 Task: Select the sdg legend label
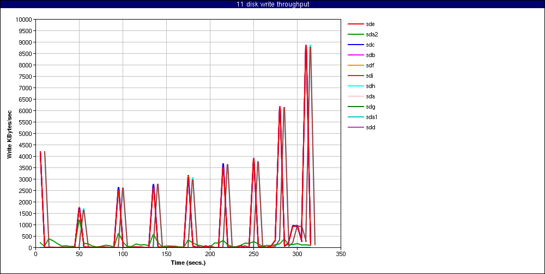(x=370, y=107)
